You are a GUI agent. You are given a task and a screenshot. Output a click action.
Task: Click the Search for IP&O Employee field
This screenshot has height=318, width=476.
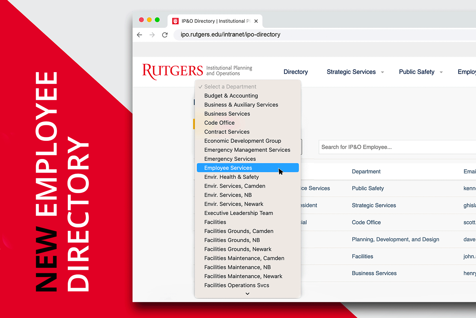tap(395, 147)
